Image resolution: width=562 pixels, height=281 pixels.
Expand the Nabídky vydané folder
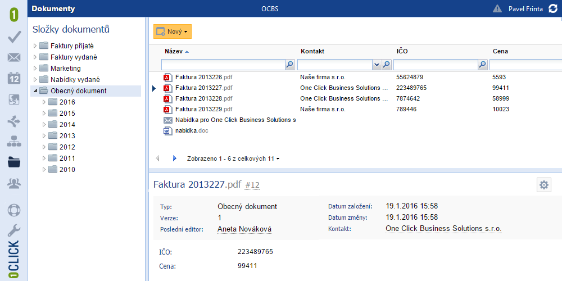click(x=35, y=79)
